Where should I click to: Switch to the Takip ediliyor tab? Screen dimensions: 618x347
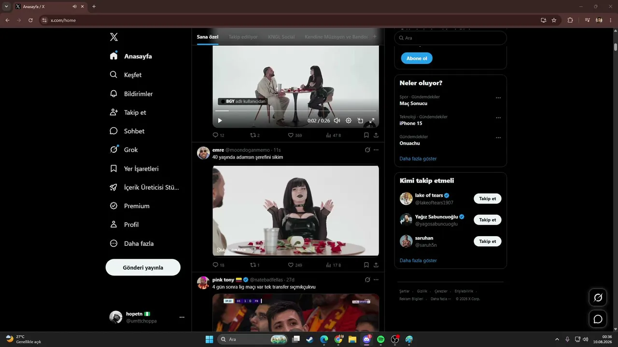[x=243, y=37]
